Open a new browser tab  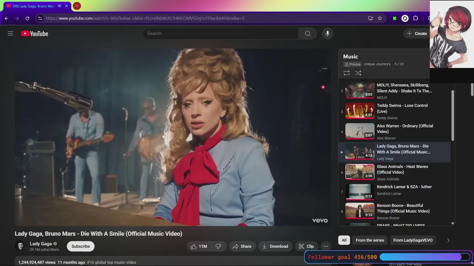pyautogui.click(x=77, y=6)
